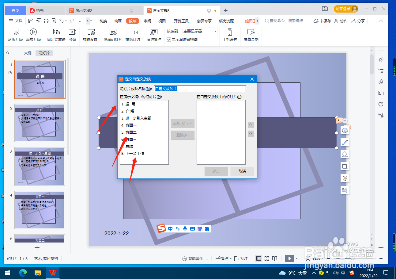Expand quick access toolbar customize arrow
This screenshot has height=279, width=396.
click(x=80, y=21)
